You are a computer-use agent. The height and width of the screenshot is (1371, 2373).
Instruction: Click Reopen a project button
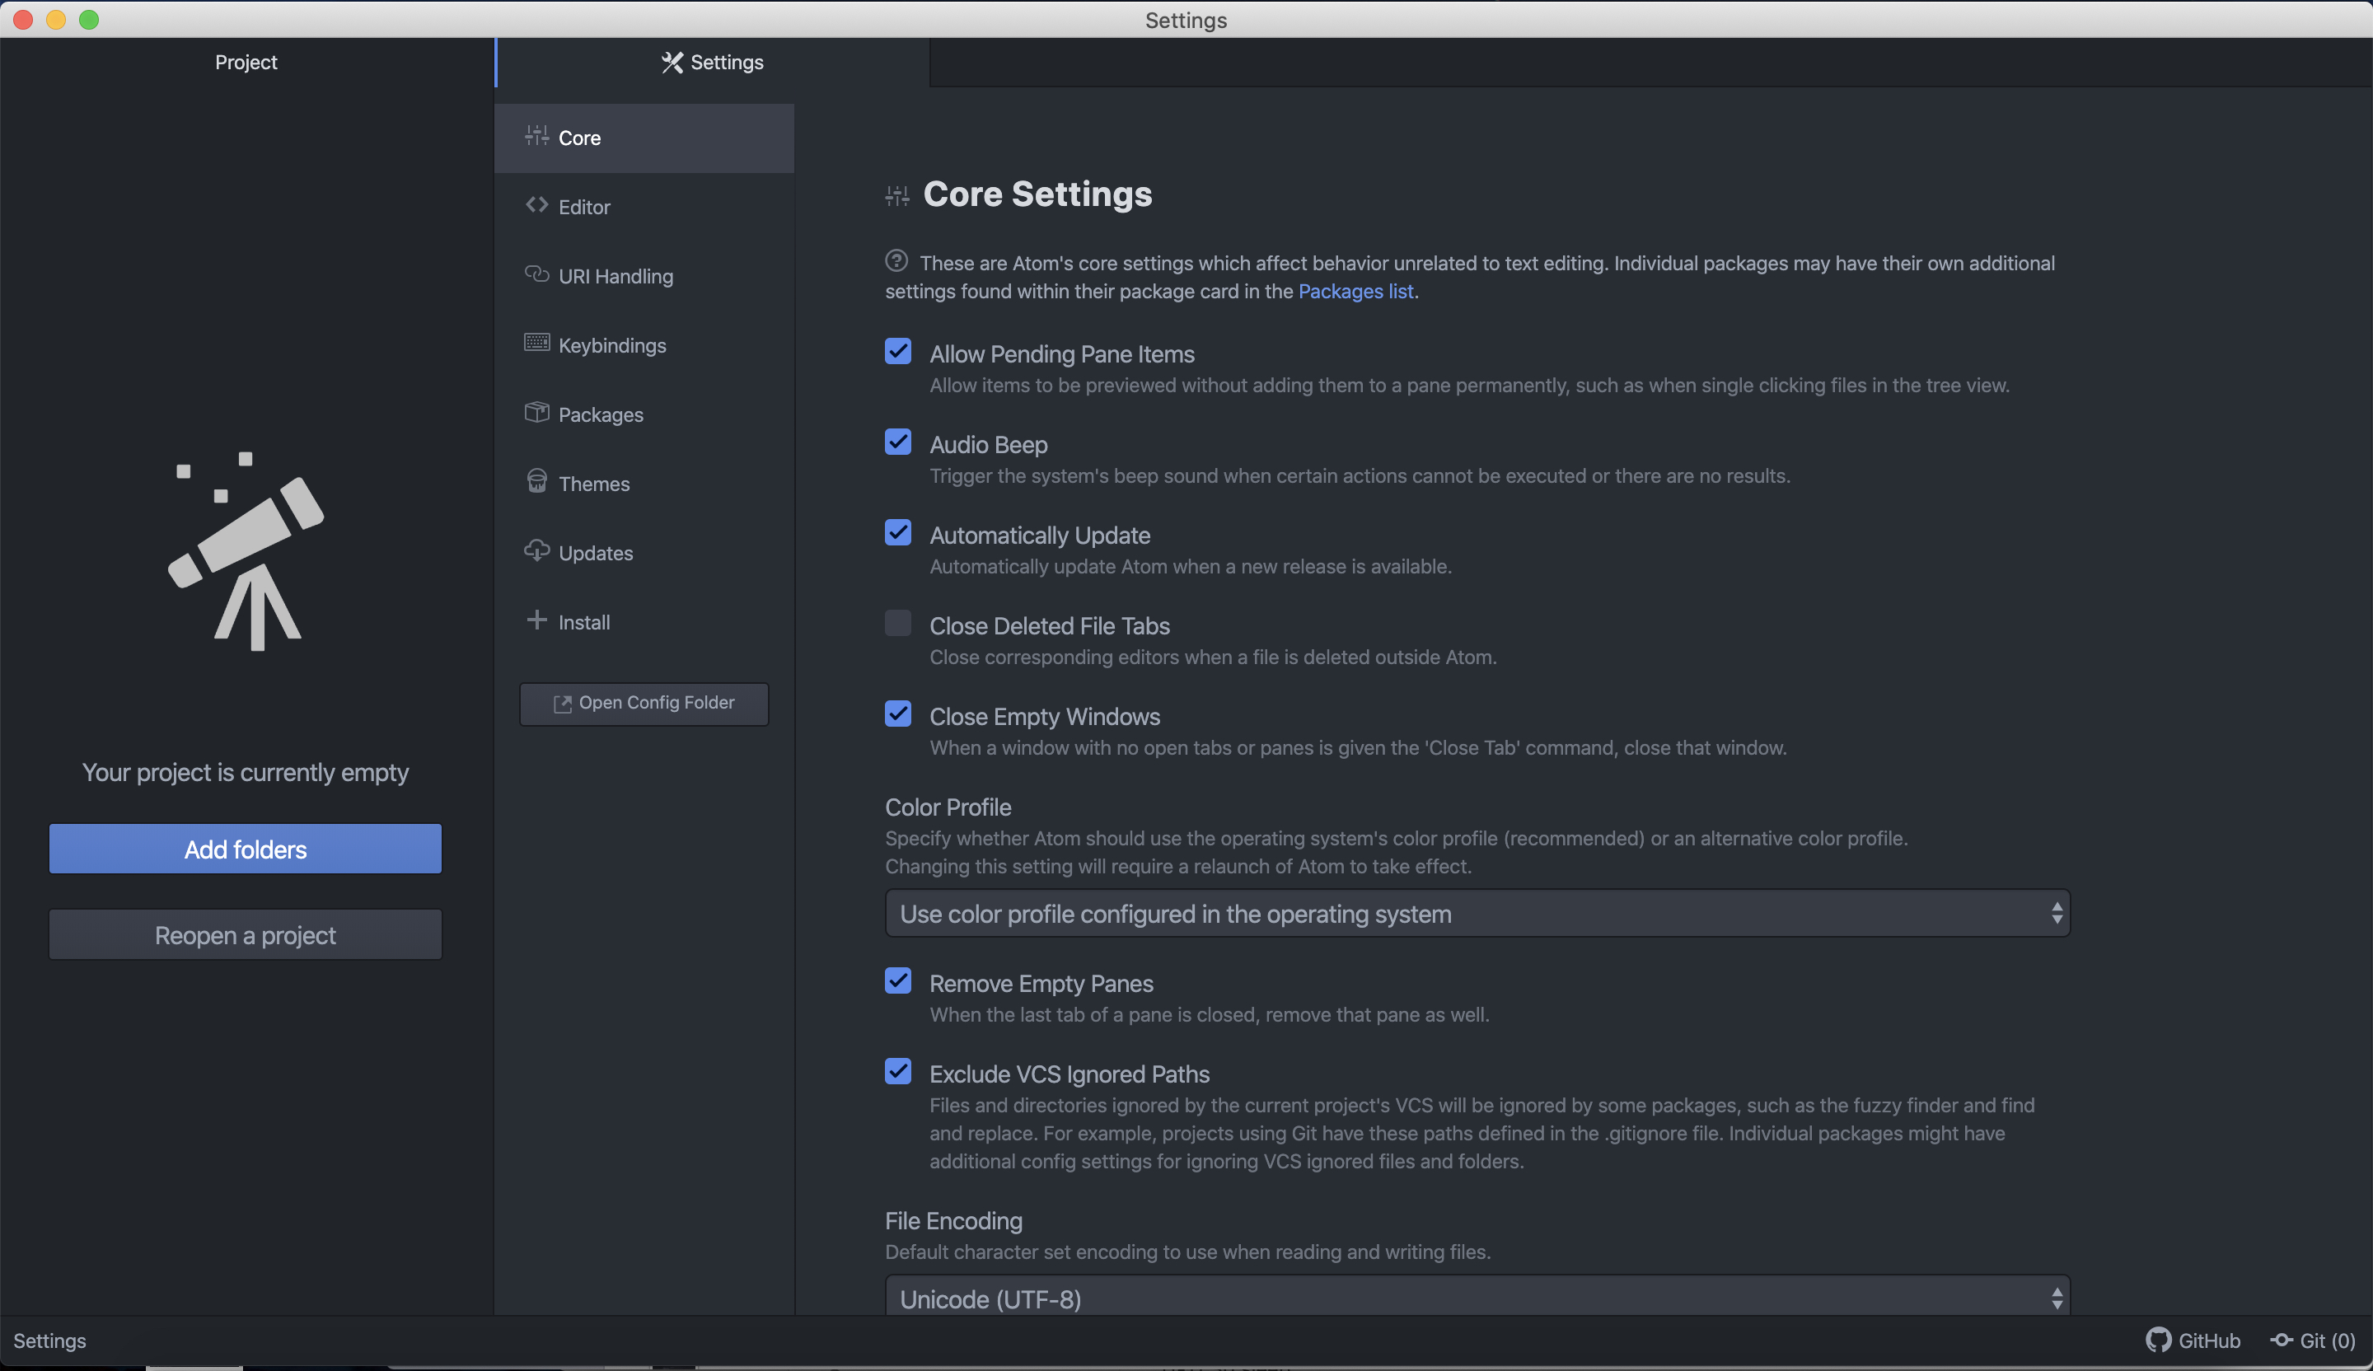246,934
